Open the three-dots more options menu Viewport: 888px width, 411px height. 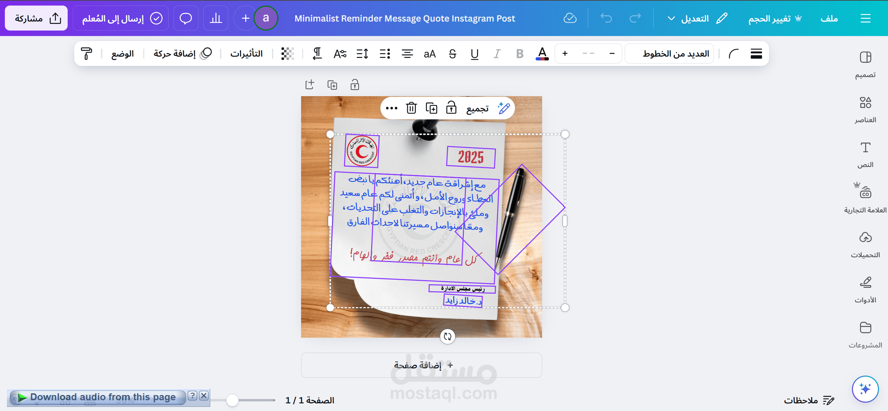(391, 108)
